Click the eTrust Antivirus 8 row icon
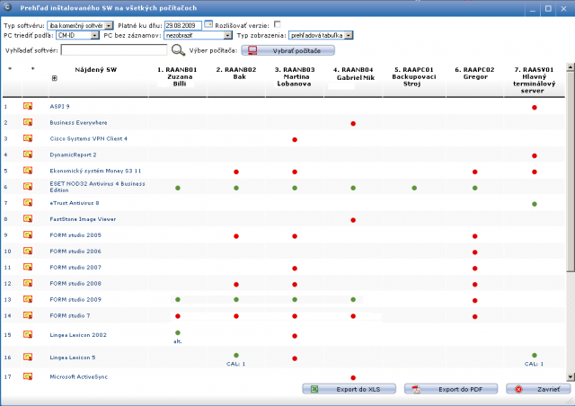575x406 pixels. click(28, 203)
